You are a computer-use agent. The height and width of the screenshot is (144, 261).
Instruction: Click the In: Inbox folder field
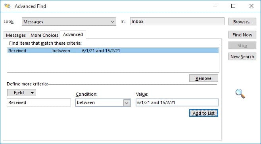pos(177,21)
